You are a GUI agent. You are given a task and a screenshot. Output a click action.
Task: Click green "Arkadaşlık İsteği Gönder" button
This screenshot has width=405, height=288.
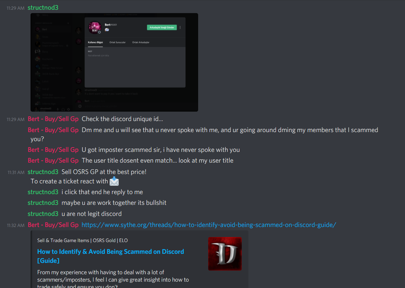click(162, 27)
